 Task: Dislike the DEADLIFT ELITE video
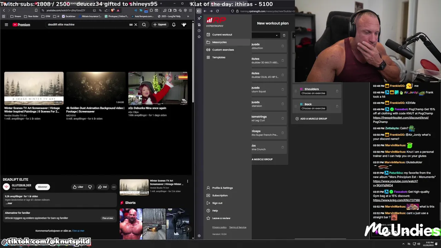point(90,187)
